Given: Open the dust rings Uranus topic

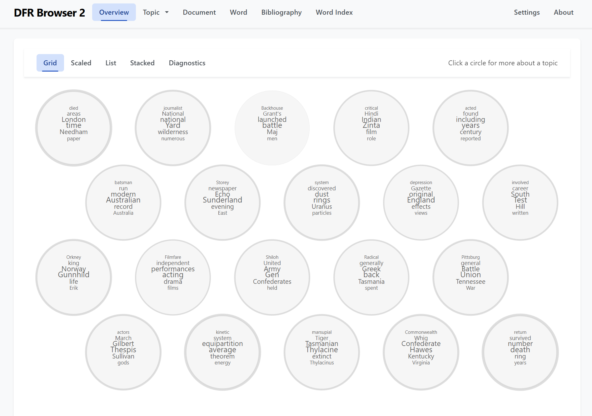Looking at the screenshot, I should (x=322, y=202).
